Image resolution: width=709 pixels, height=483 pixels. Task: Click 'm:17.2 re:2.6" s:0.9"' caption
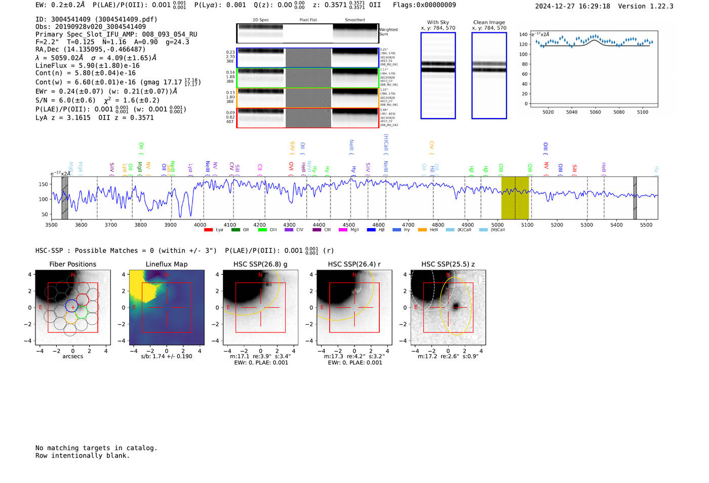448,356
